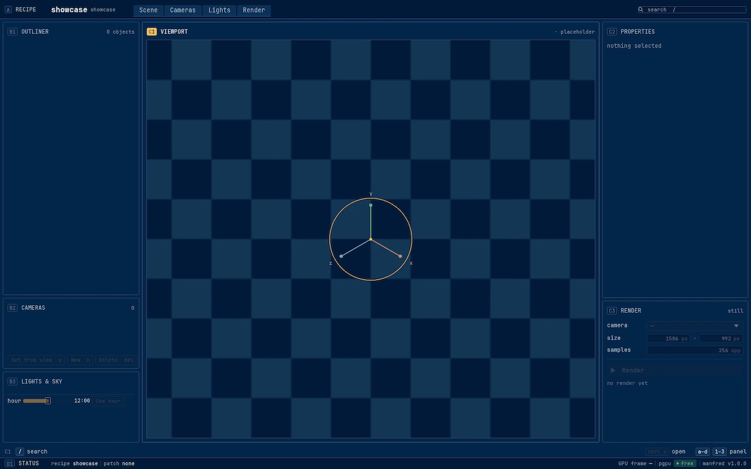Click the A Recipe badge

8,10
